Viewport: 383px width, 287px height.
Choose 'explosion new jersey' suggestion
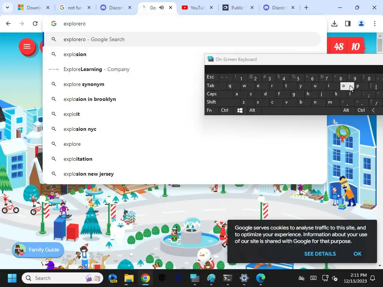[182, 174]
